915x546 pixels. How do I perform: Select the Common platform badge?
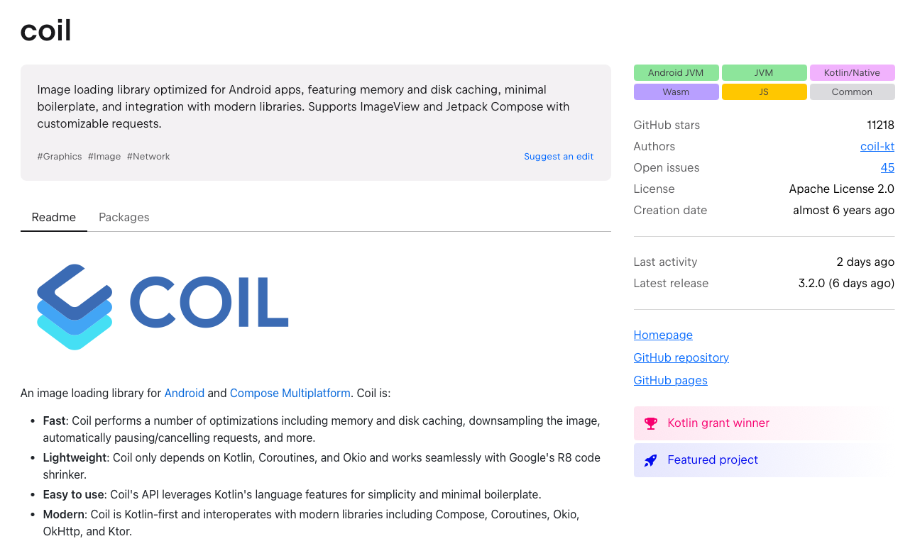(852, 91)
